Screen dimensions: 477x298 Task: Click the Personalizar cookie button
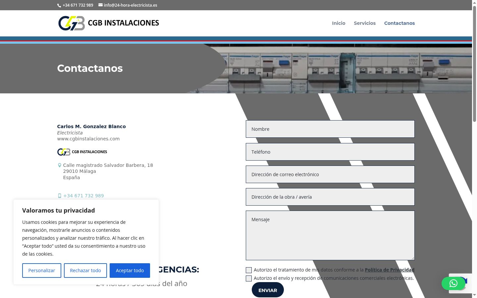[x=42, y=271]
